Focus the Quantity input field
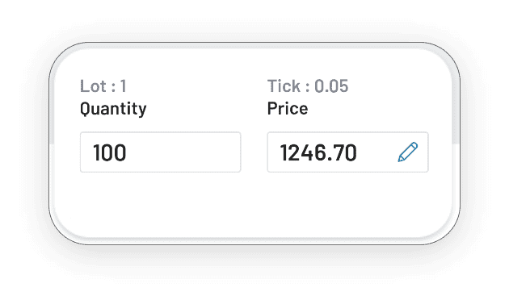 [160, 152]
